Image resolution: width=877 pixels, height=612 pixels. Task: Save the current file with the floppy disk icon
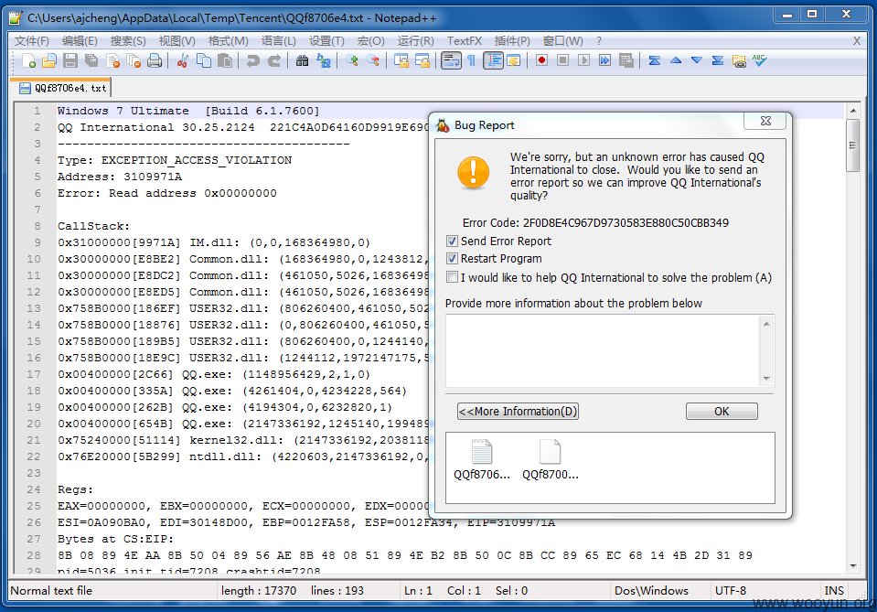pos(70,60)
